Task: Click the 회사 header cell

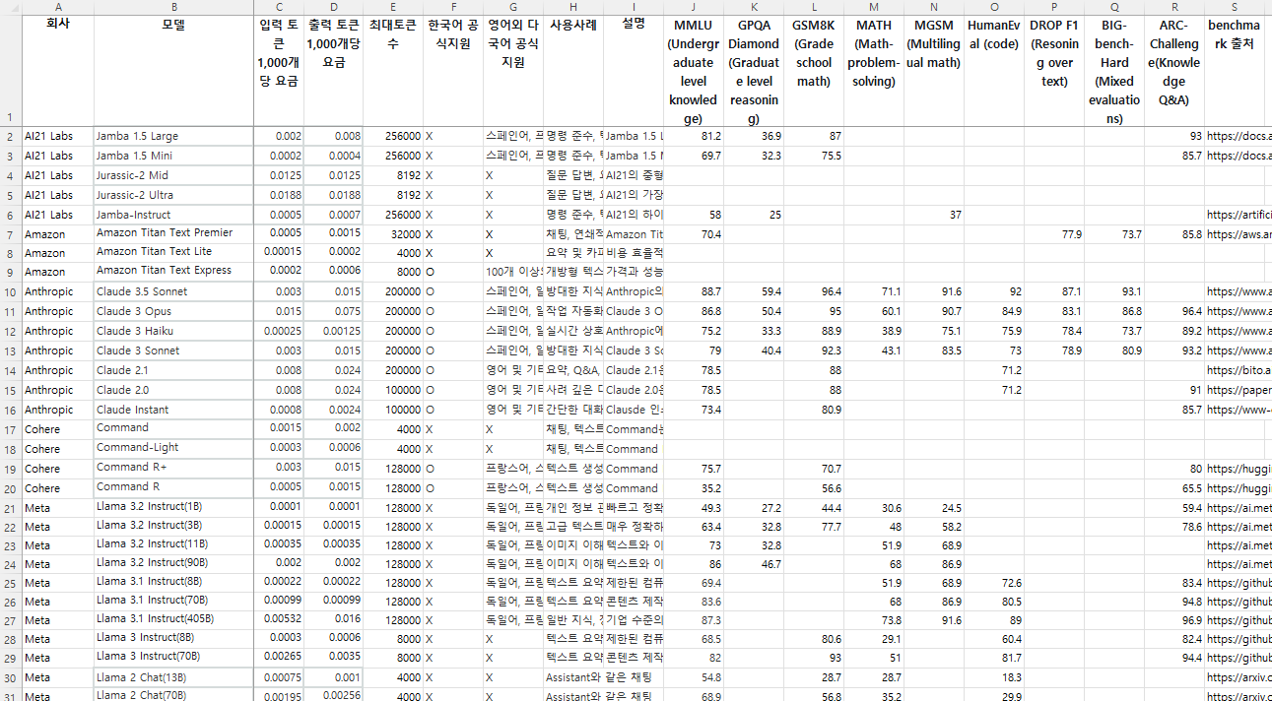Action: pyautogui.click(x=57, y=70)
